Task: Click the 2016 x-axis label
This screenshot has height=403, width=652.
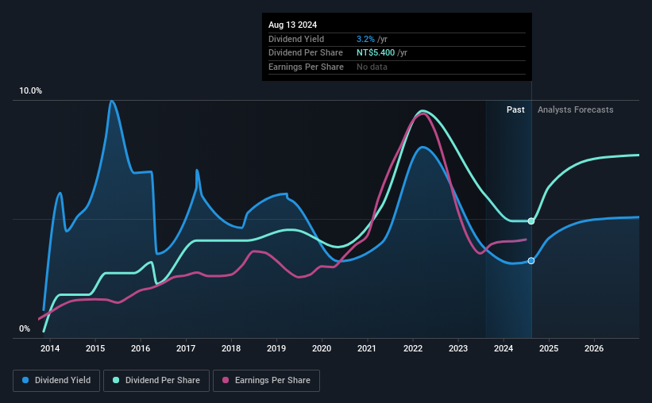Action: tap(141, 348)
